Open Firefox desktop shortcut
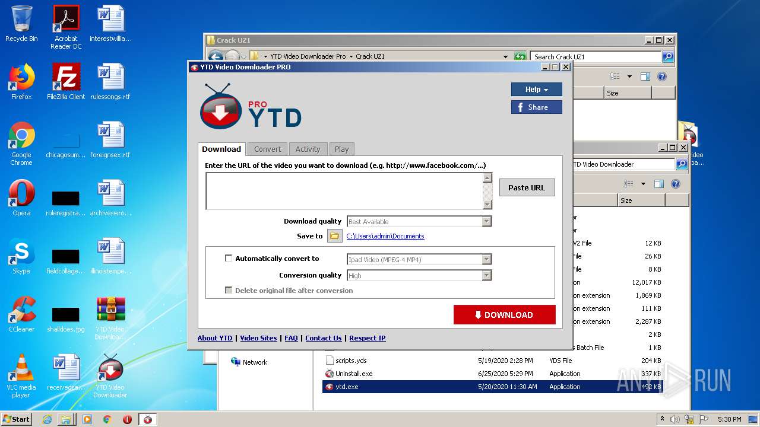Screen dimensions: 760x427 [21, 82]
